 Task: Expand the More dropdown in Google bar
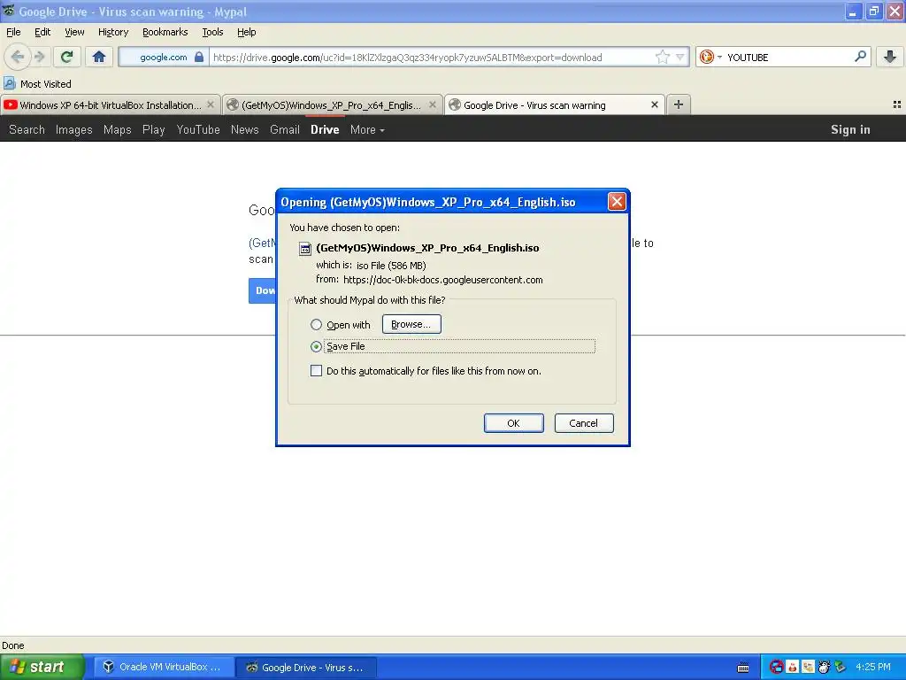367,129
